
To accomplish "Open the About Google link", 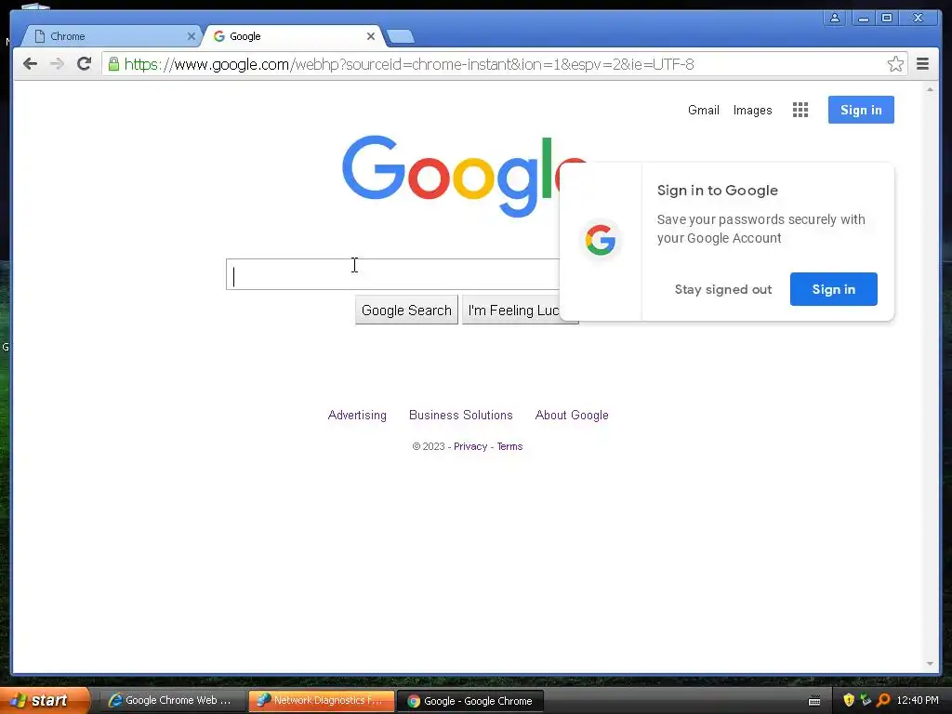I will (572, 416).
